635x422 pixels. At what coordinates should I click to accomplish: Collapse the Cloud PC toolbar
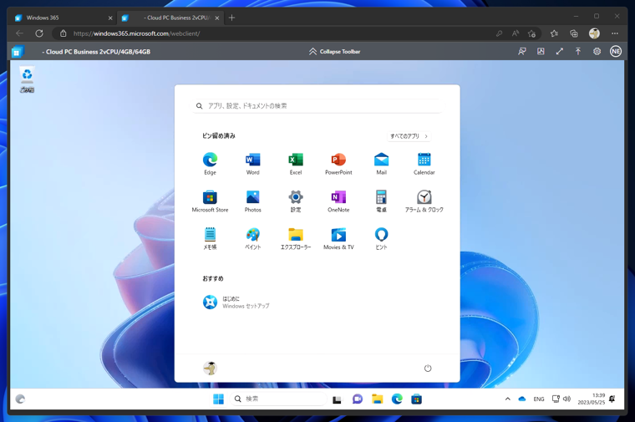[334, 52]
